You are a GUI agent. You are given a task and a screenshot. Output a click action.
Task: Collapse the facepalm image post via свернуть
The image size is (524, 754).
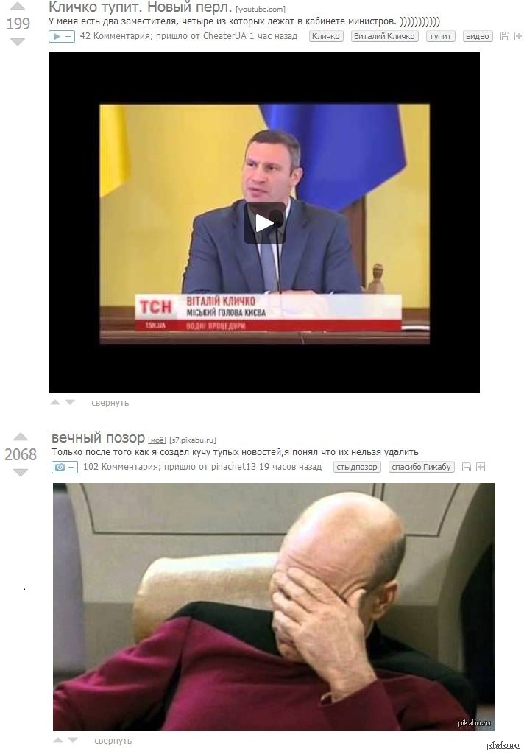(113, 741)
